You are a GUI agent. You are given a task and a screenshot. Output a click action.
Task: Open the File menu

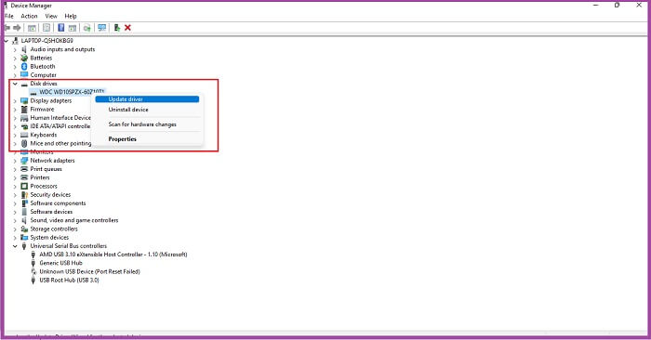click(x=8, y=16)
